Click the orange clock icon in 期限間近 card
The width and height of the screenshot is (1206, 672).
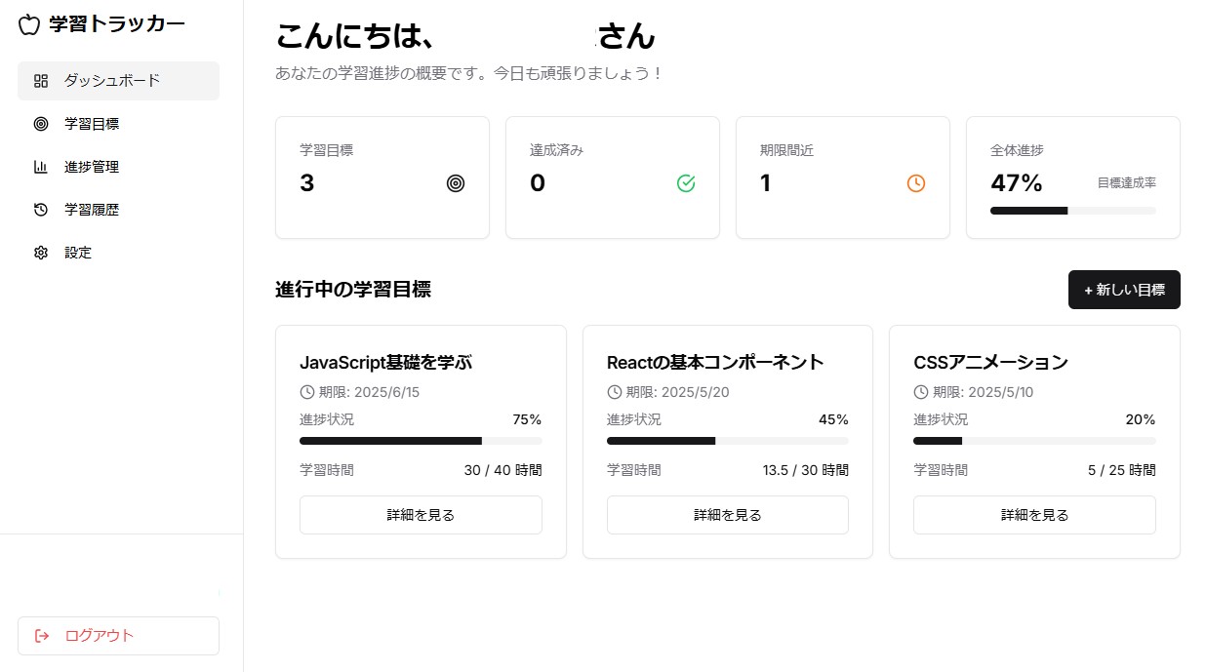[x=916, y=183]
